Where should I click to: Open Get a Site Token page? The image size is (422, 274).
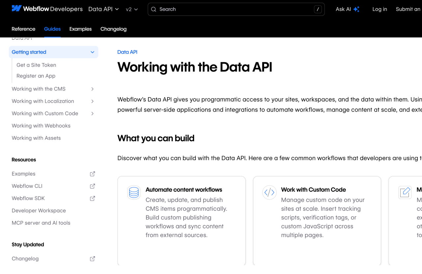pos(36,65)
